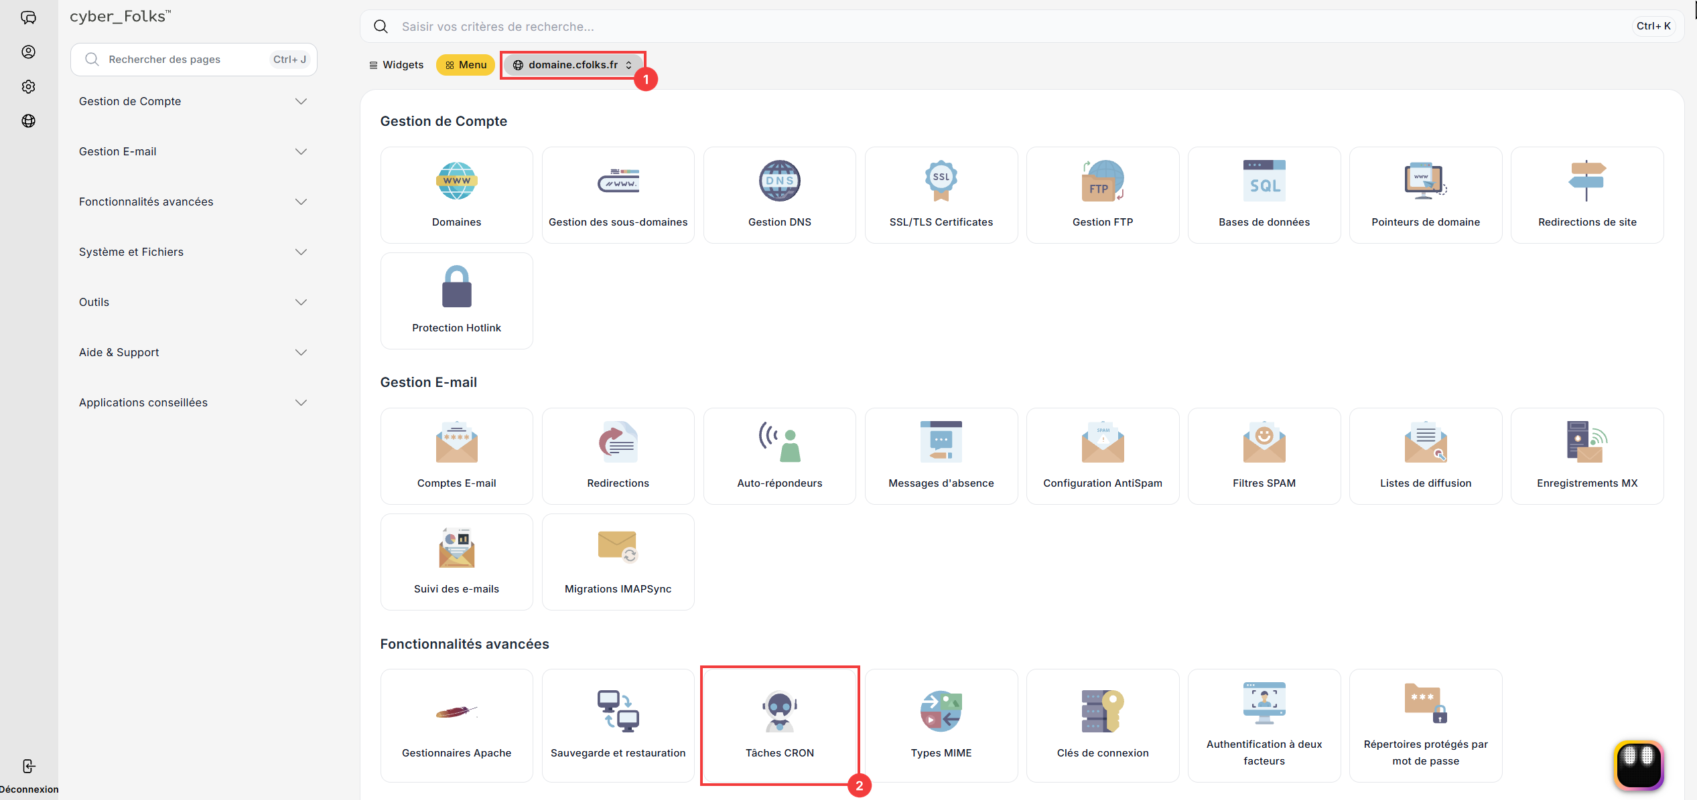1697x800 pixels.
Task: Open Migrations IMAPSync tile
Action: [x=618, y=562]
